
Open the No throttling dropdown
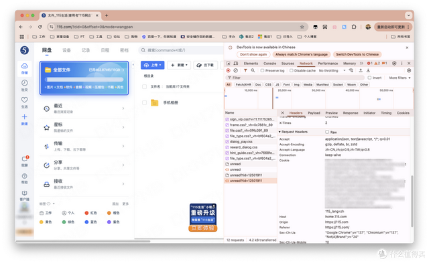point(332,70)
